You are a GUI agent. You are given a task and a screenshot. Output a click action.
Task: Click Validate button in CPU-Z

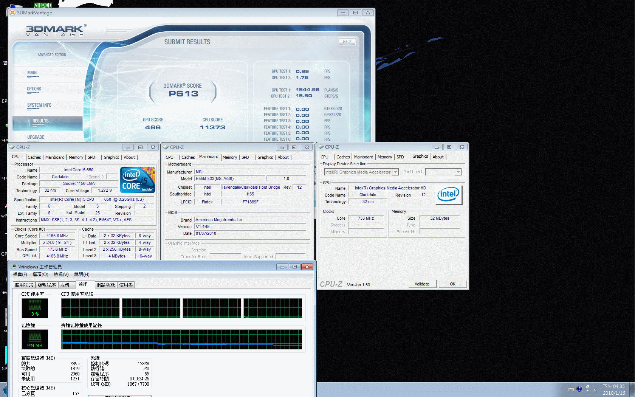pyautogui.click(x=422, y=284)
